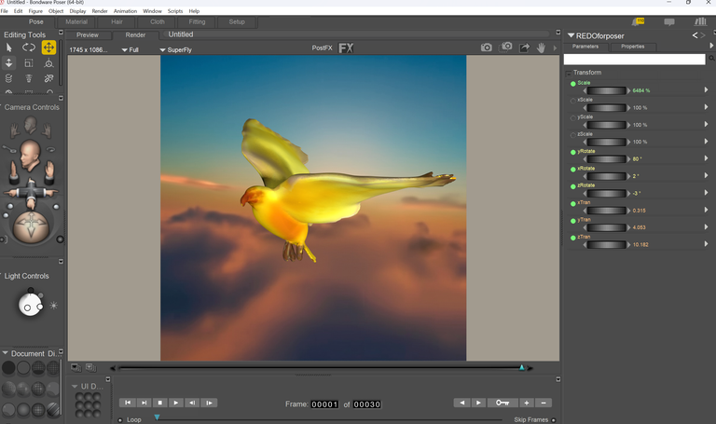The width and height of the screenshot is (716, 424).
Task: Open the chat bubble icon
Action: coord(669,22)
